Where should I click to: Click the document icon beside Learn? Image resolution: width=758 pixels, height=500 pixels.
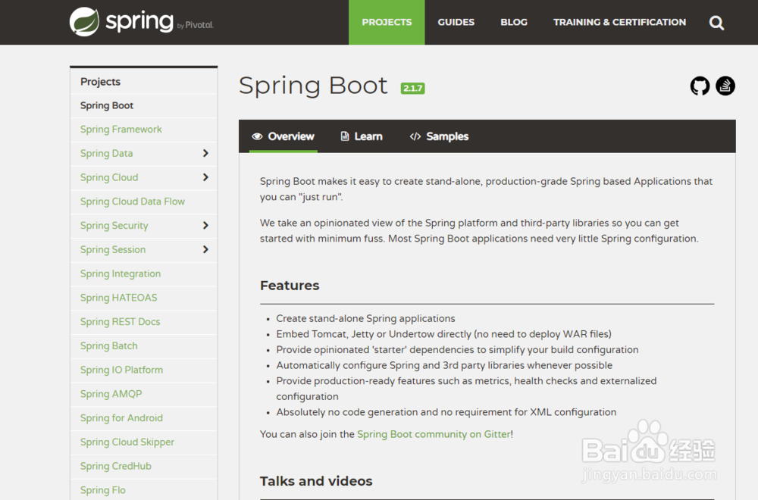tap(345, 136)
